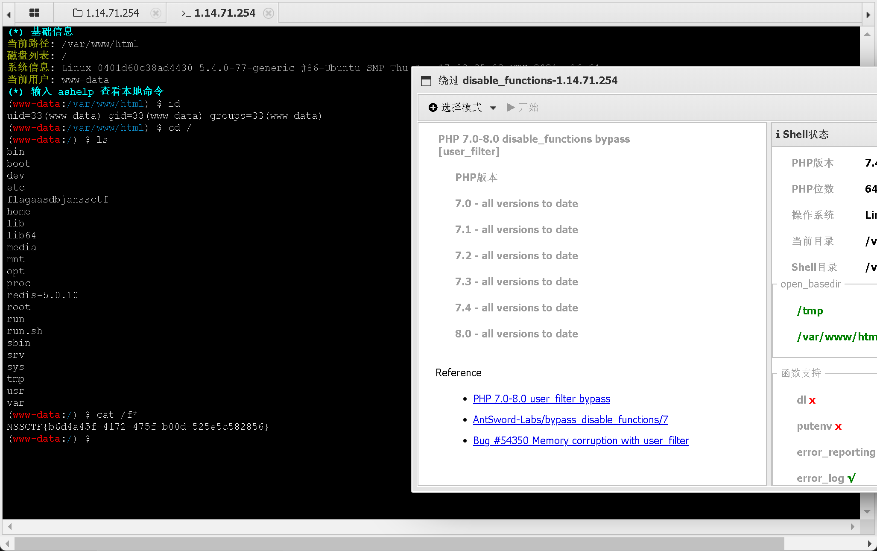Select 8.0 - all versions to date

pos(516,334)
